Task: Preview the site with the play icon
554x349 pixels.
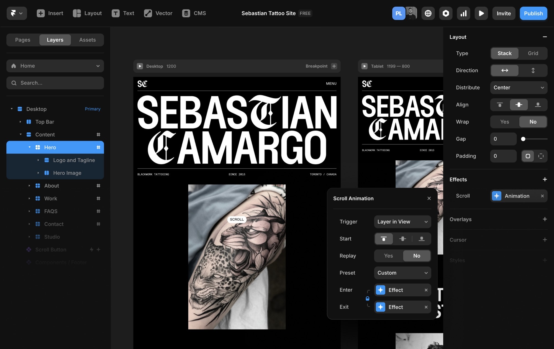Action: pyautogui.click(x=481, y=13)
